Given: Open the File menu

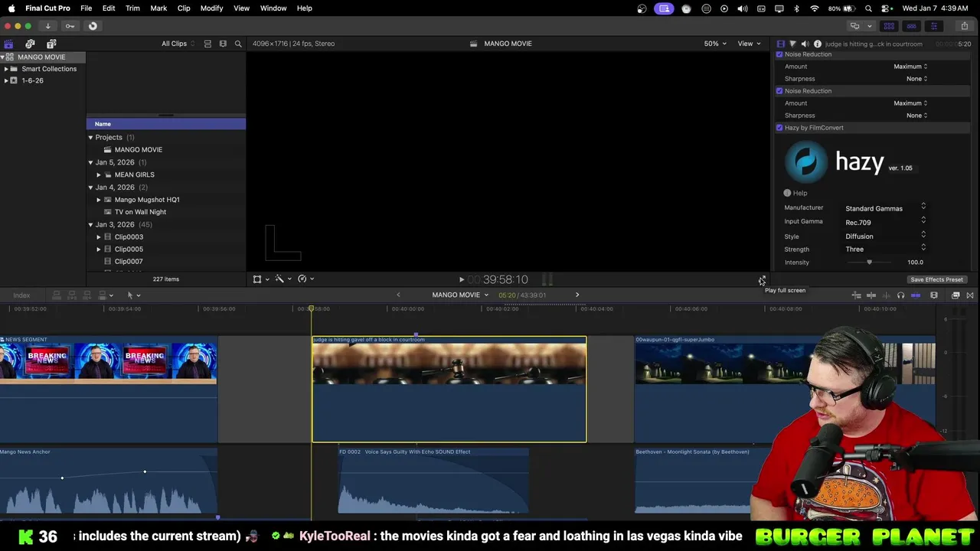Looking at the screenshot, I should pos(87,8).
